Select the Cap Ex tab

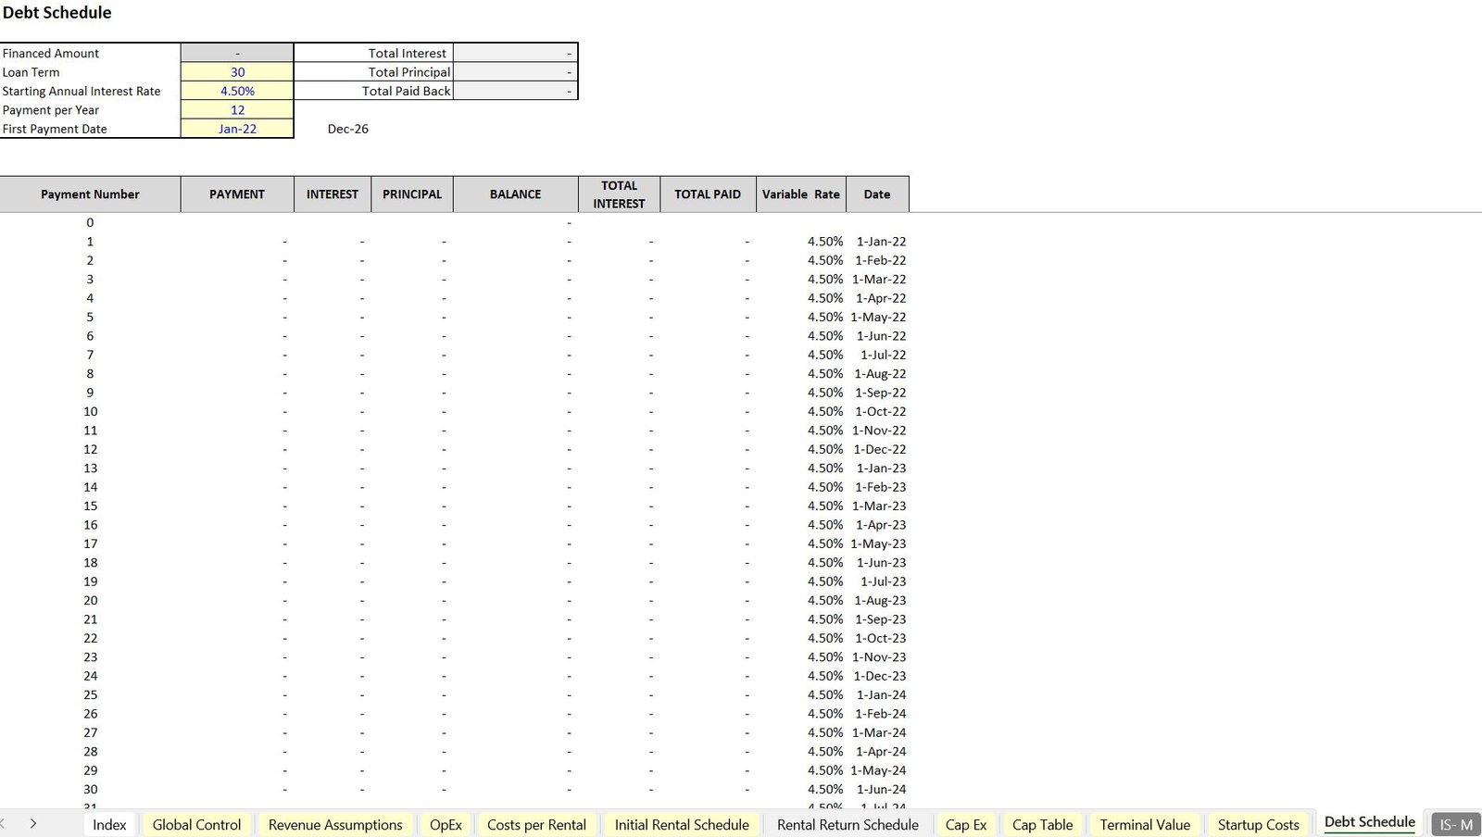coord(966,825)
